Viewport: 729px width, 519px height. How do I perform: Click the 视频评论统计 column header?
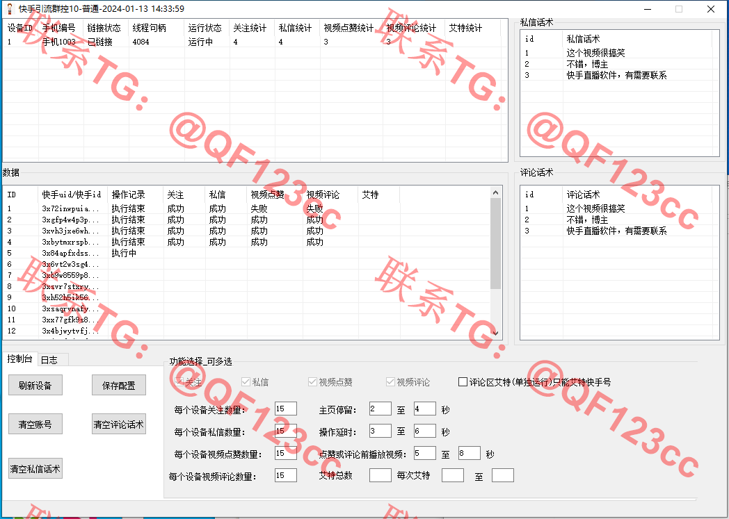click(415, 28)
